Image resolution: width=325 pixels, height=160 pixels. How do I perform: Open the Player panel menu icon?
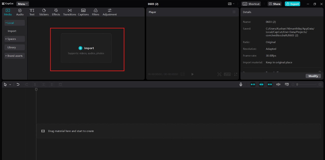tap(234, 12)
